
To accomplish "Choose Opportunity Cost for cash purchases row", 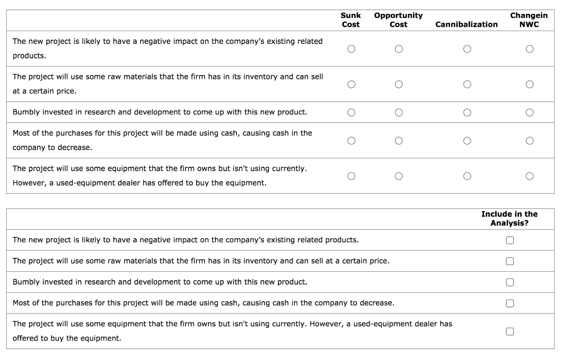I will point(399,141).
